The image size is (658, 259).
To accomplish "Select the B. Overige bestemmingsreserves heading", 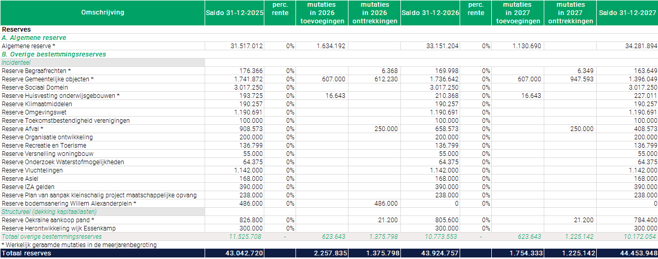I will (53, 54).
